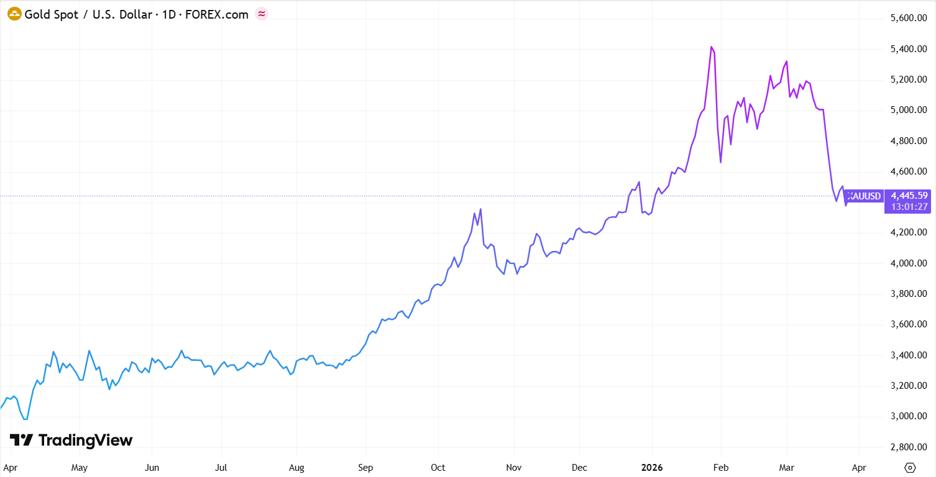This screenshot has width=936, height=477.
Task: Click the pink approximate-sign market status icon
Action: tap(262, 14)
